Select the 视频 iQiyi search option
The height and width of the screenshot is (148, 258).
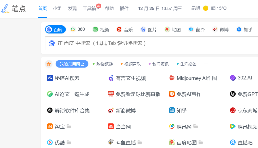coord(101,30)
